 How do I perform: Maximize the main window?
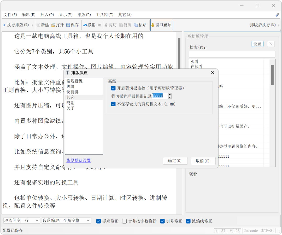(x=257, y=5)
